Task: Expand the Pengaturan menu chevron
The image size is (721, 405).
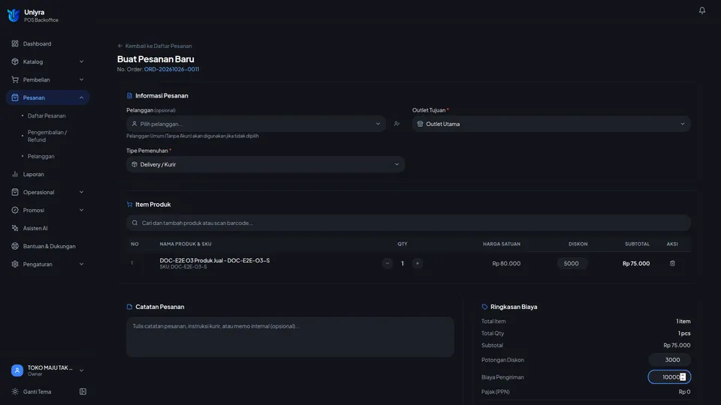Action: (81, 264)
